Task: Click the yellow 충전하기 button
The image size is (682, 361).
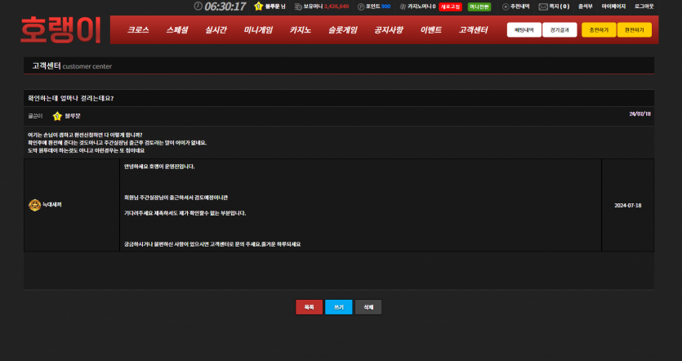Action: click(599, 30)
